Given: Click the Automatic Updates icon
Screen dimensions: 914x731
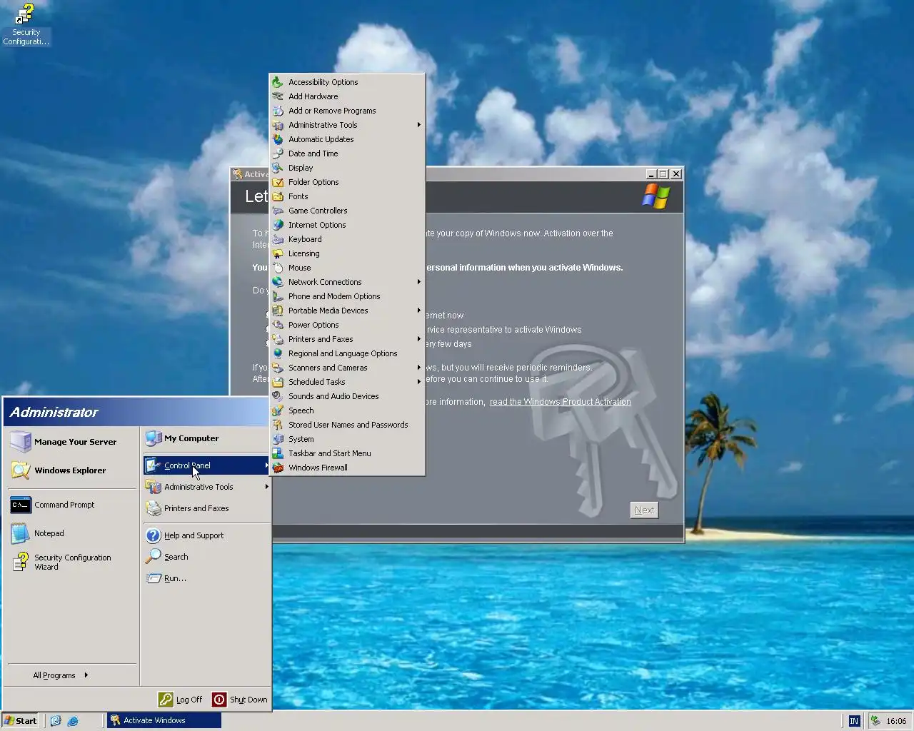Looking at the screenshot, I should click(278, 139).
